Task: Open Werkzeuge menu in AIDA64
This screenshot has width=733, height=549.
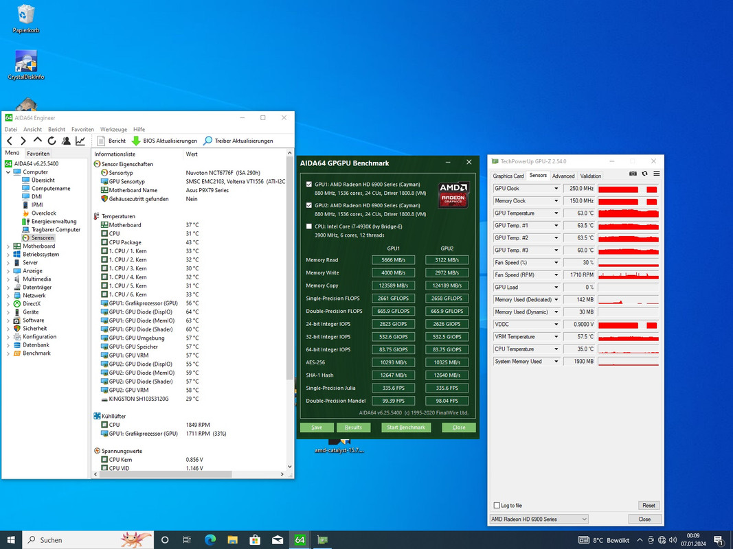Action: coord(113,129)
